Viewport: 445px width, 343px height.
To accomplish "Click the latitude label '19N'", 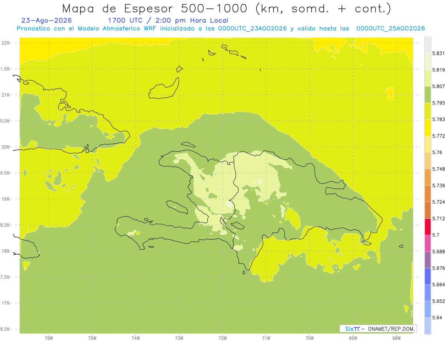I will 6,199.
